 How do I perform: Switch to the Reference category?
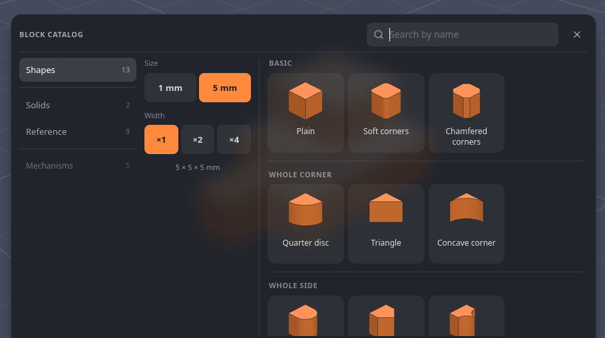click(x=78, y=131)
